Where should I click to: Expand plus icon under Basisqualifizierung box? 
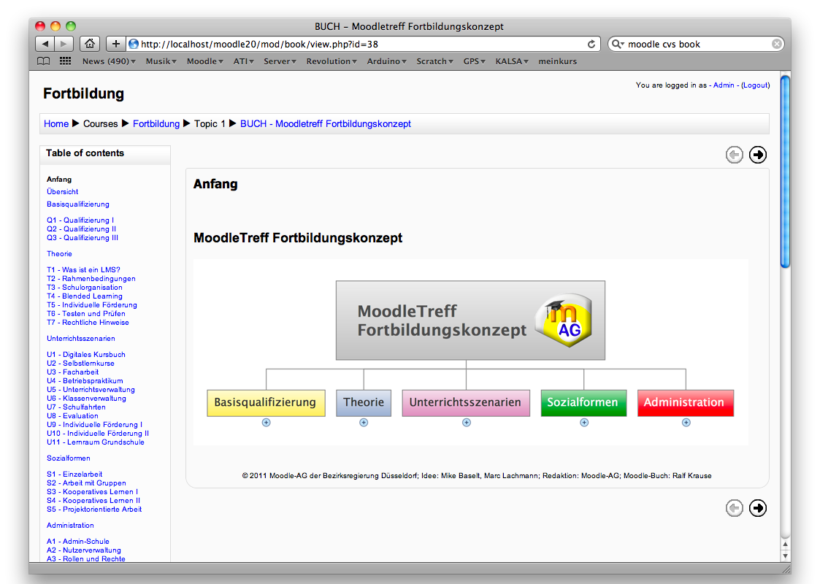coord(267,423)
